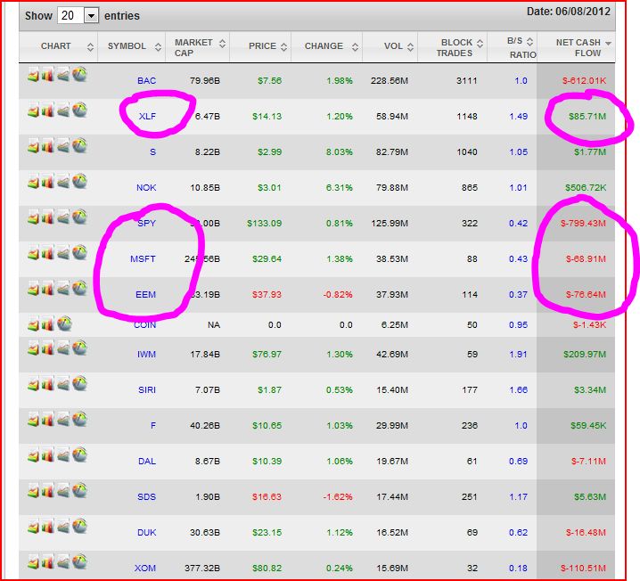Open the bar chart icon for SIRI
The width and height of the screenshot is (640, 581).
(48, 384)
